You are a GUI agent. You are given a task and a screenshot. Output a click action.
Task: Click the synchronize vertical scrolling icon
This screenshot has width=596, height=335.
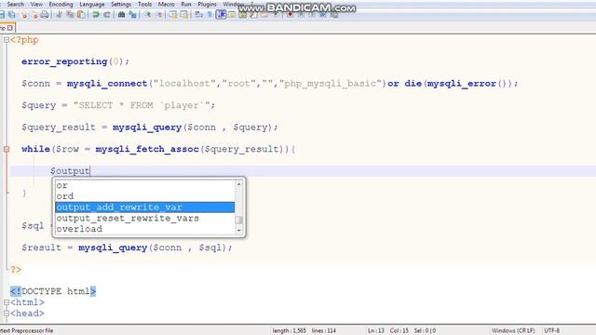pyautogui.click(x=173, y=15)
